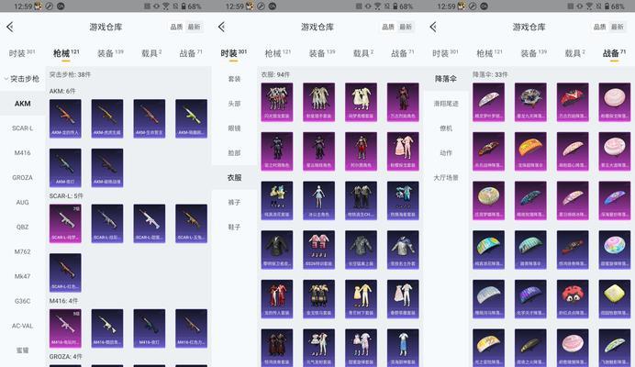Screen dimensions: 635x367
Task: Select G36C in the weapon list
Action: tap(22, 301)
